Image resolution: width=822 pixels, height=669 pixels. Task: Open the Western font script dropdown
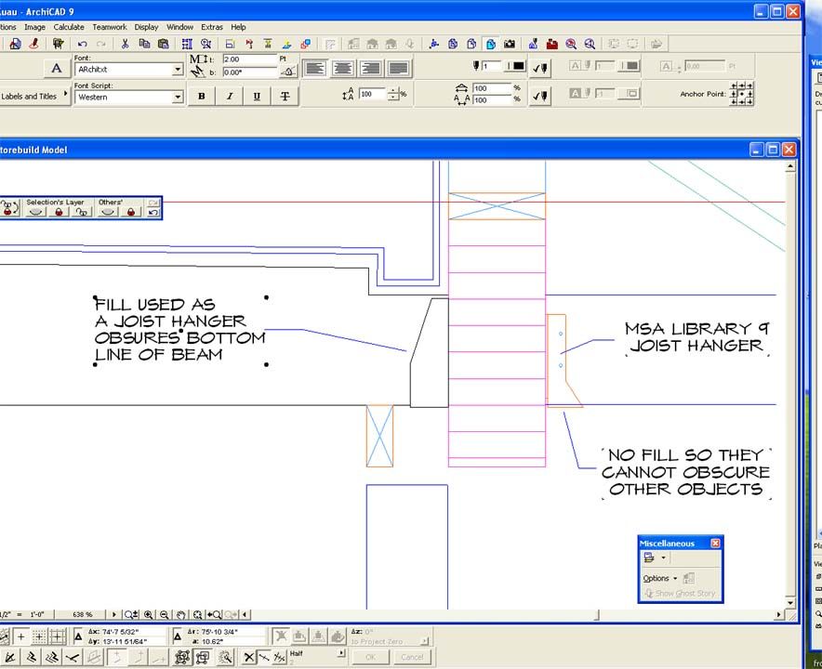pyautogui.click(x=178, y=97)
